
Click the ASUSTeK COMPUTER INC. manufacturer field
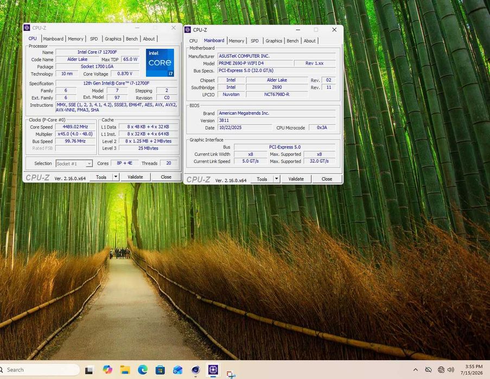click(277, 56)
